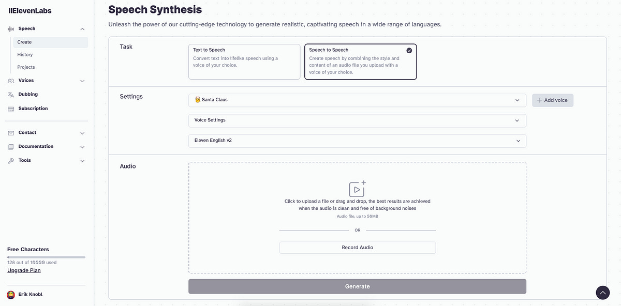621x306 pixels.
Task: Click the Subscription card icon
Action: click(x=11, y=109)
